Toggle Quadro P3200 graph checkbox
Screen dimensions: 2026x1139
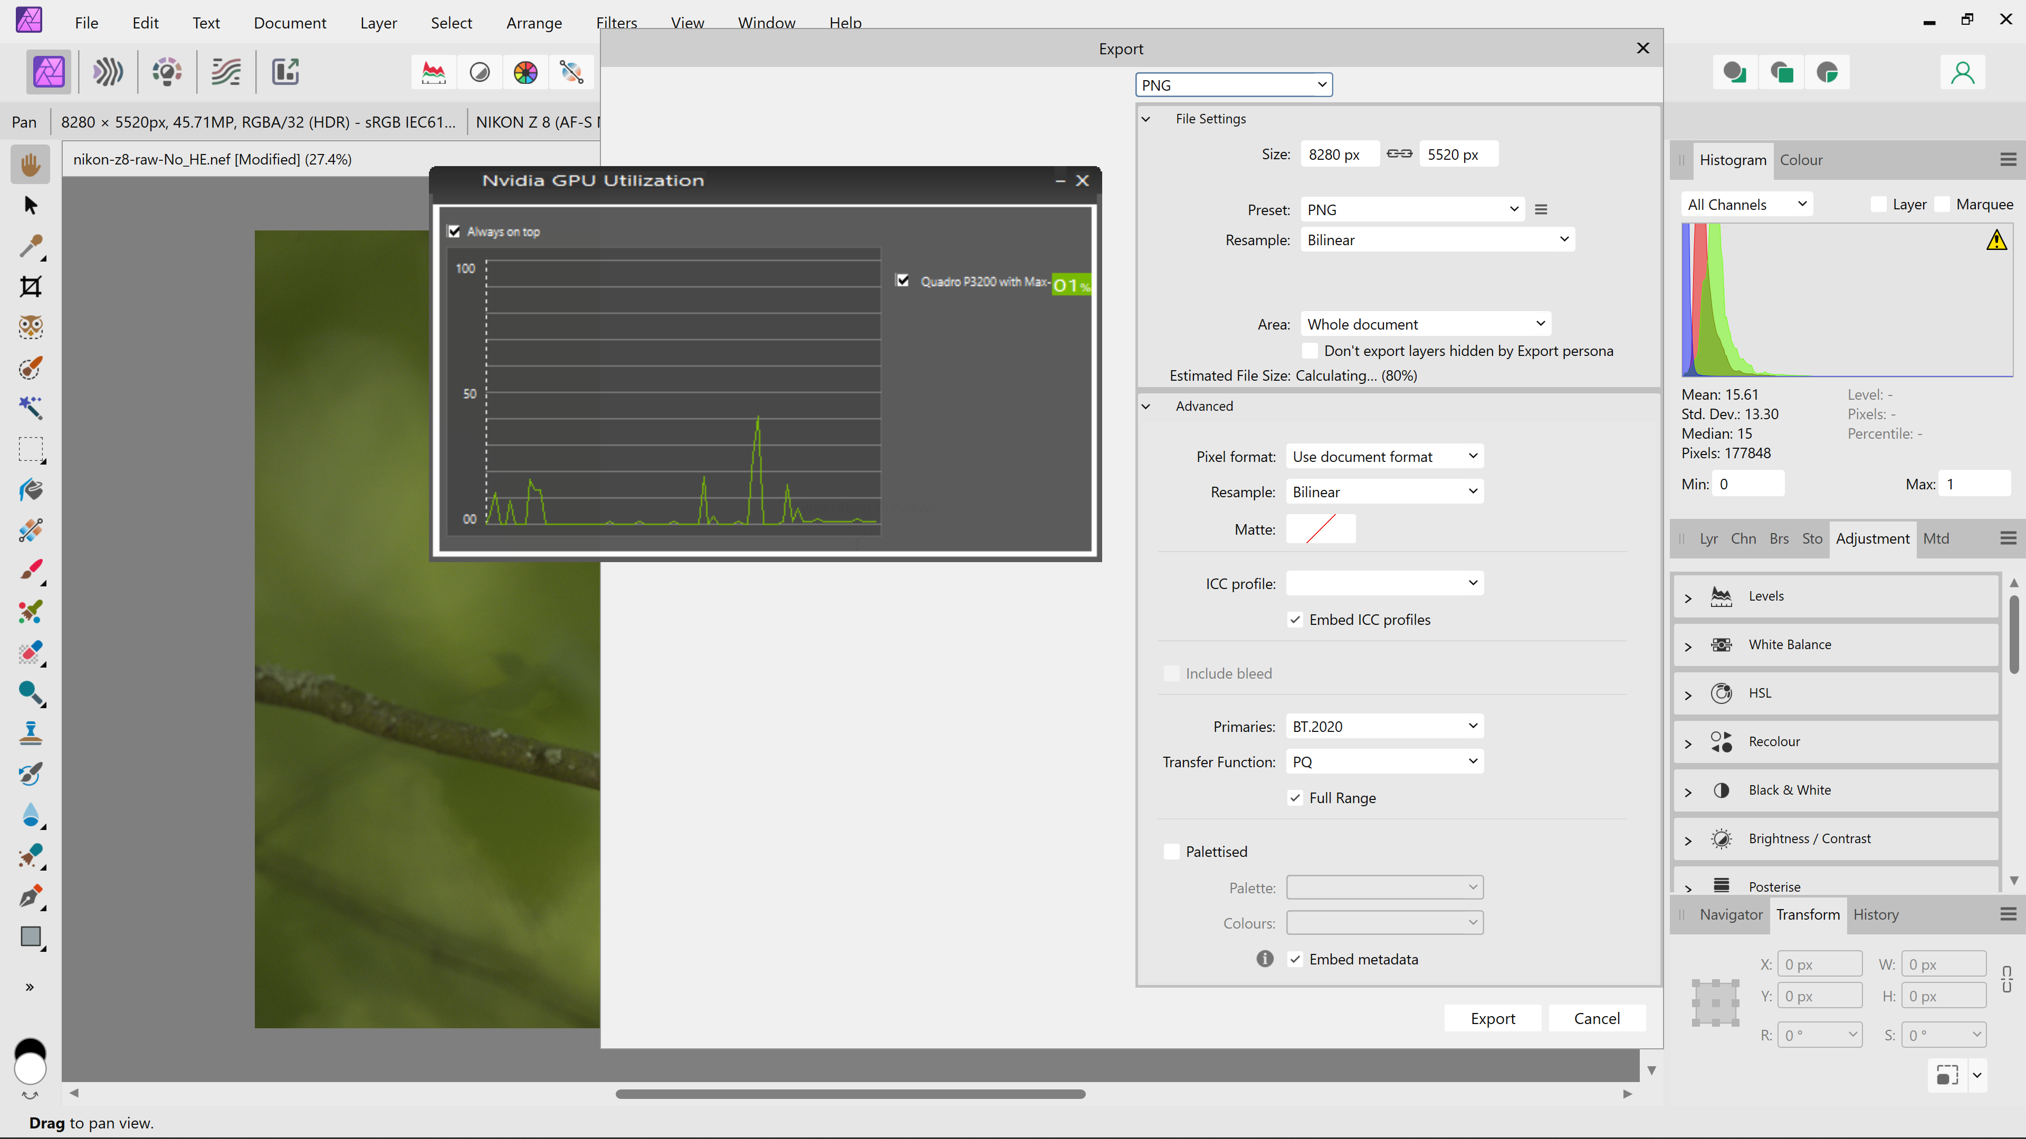903,281
